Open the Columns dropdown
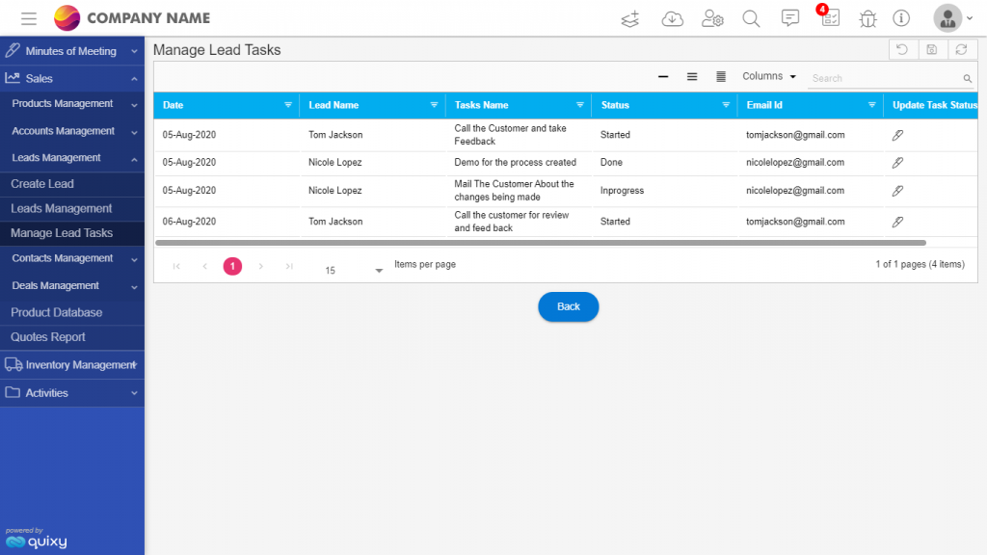Screen dimensions: 987x555 click(x=768, y=76)
